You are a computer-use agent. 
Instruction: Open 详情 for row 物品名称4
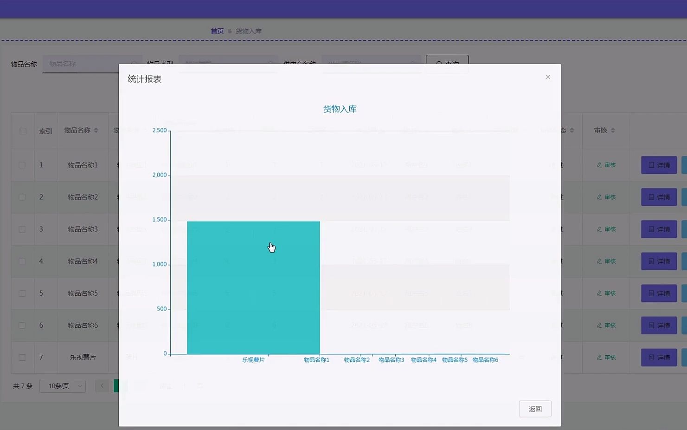click(659, 261)
